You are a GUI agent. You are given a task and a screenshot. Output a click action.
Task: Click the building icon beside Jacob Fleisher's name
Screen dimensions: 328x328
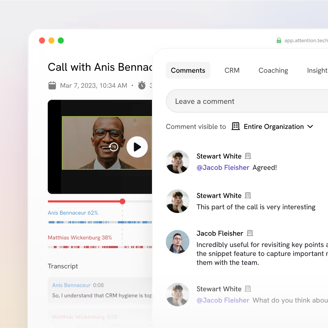(250, 233)
